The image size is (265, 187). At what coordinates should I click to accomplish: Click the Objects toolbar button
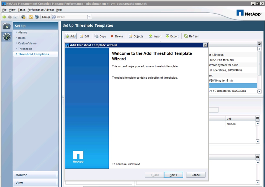click(136, 36)
